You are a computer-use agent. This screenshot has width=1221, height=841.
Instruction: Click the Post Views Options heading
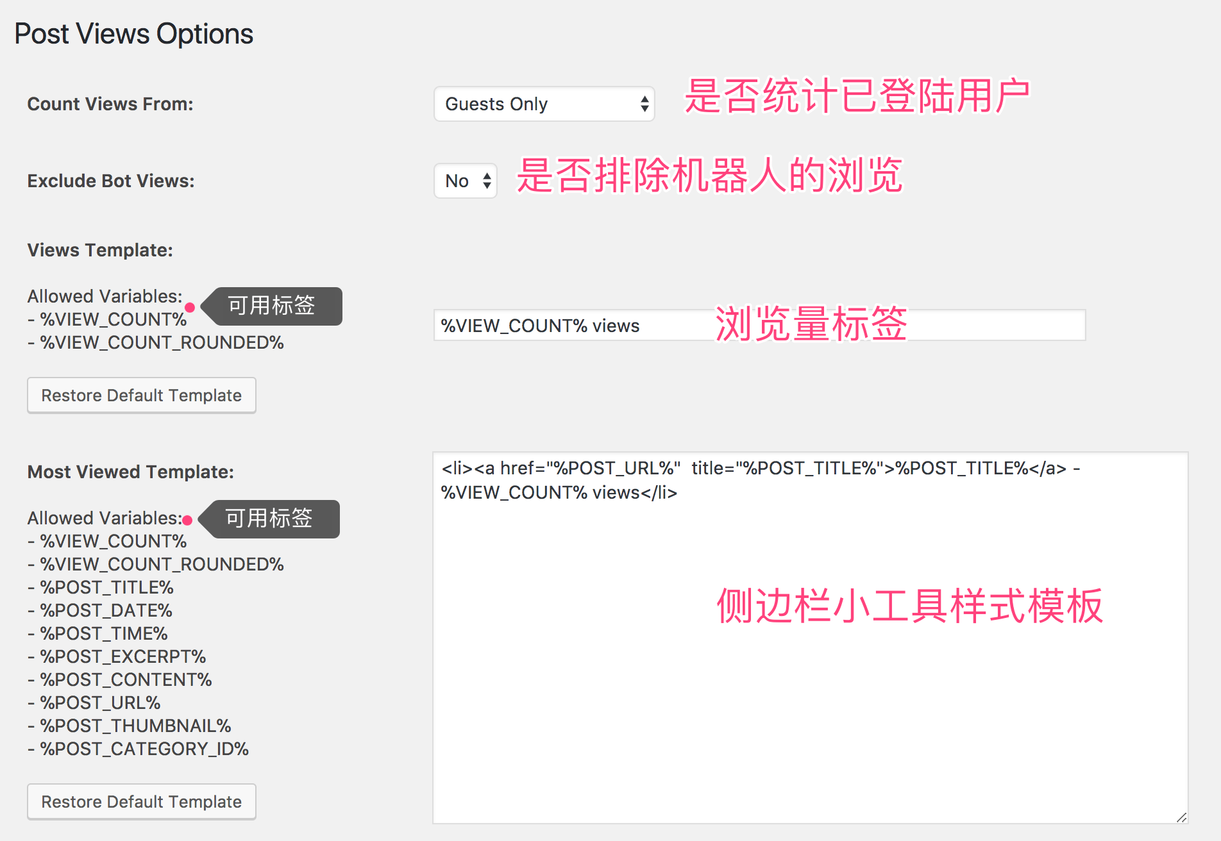[133, 33]
